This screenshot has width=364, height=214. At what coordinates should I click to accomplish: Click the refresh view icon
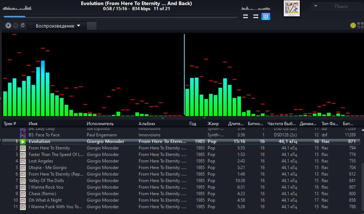[23, 25]
